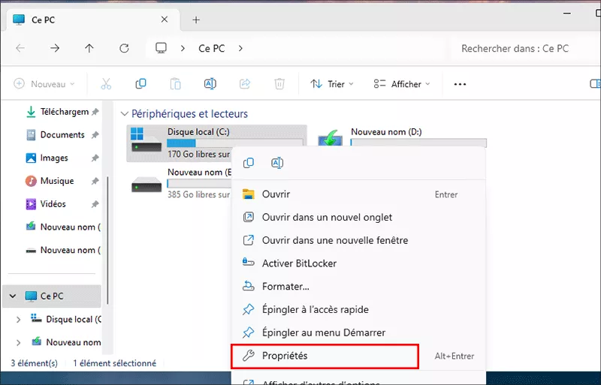Click the Rename icon in the toolbar
This screenshot has height=385, width=601.
click(210, 84)
